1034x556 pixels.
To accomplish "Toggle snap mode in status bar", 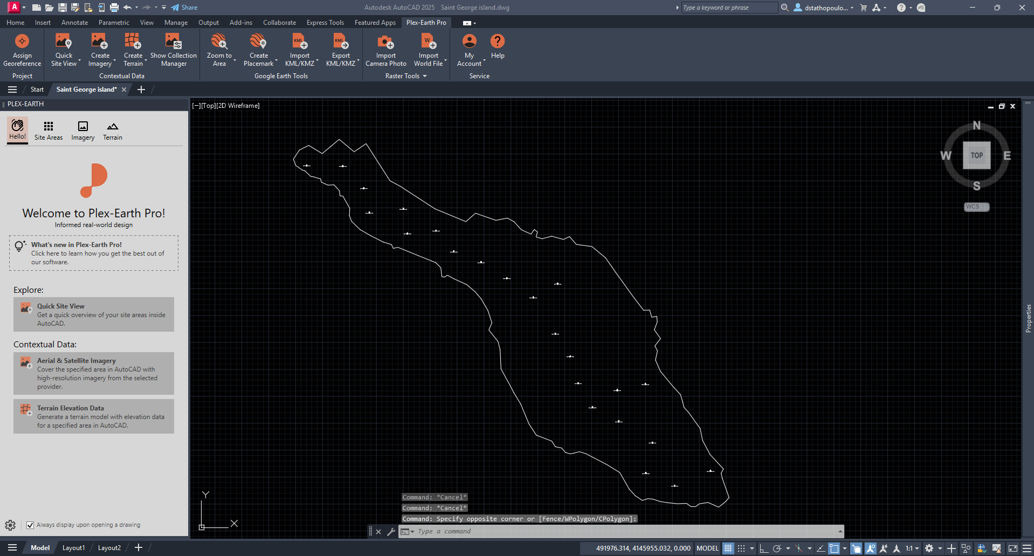I will point(742,548).
